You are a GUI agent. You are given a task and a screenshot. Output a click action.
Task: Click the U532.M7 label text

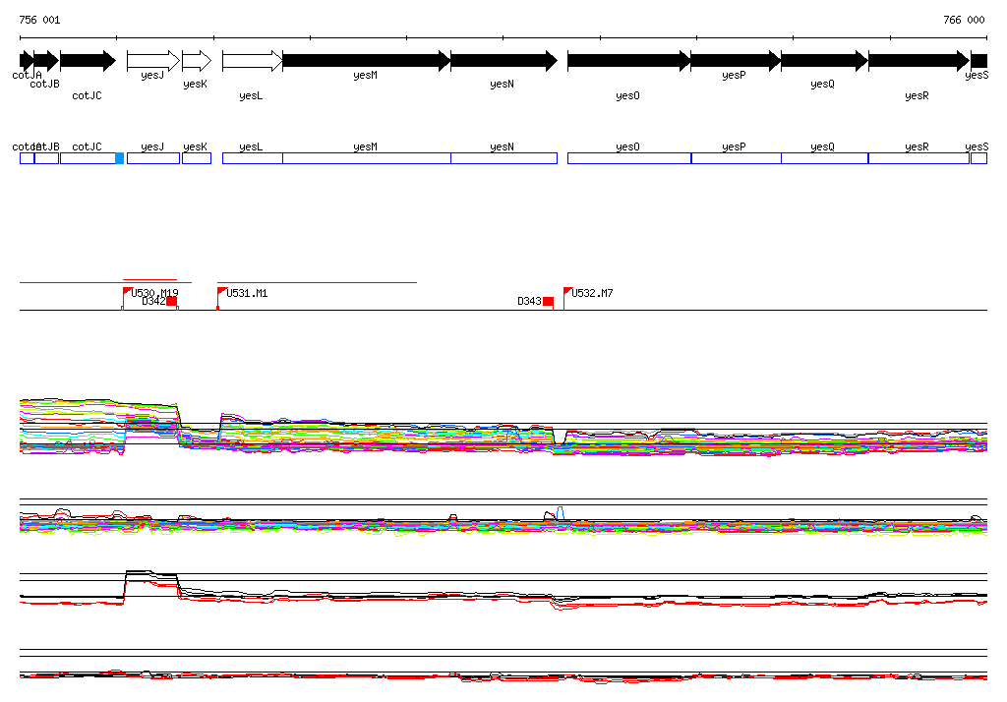[593, 294]
